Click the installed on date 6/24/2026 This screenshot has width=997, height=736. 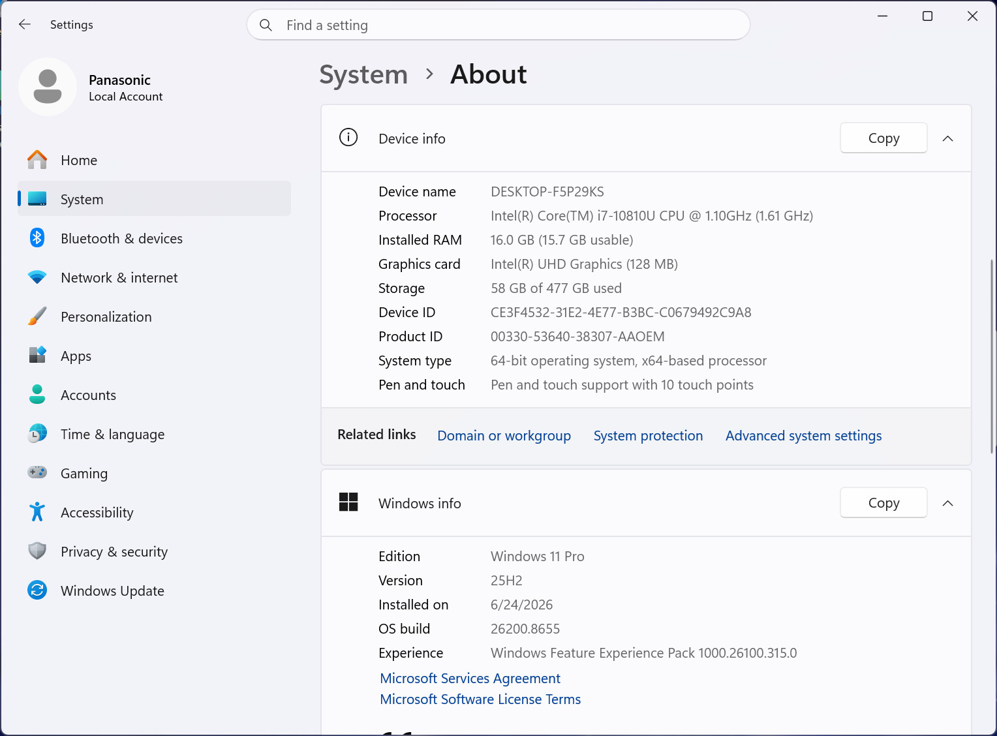pyautogui.click(x=521, y=604)
